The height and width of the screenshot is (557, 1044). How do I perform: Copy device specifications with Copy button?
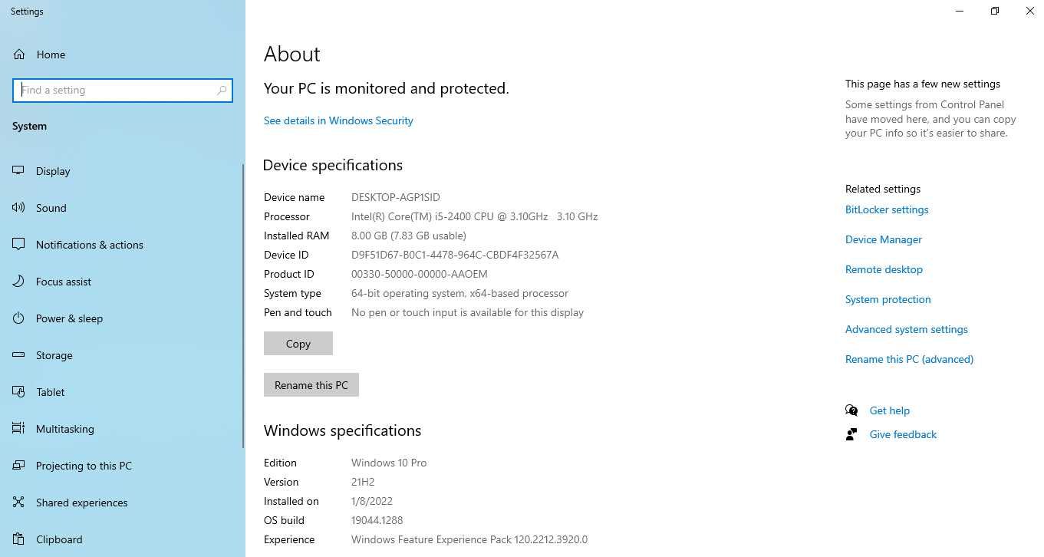tap(298, 344)
